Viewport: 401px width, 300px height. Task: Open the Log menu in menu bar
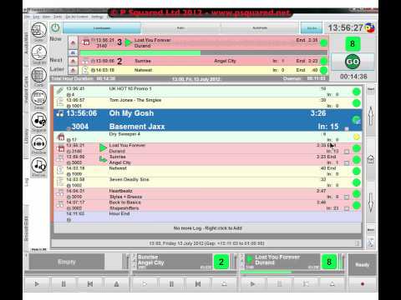point(36,17)
